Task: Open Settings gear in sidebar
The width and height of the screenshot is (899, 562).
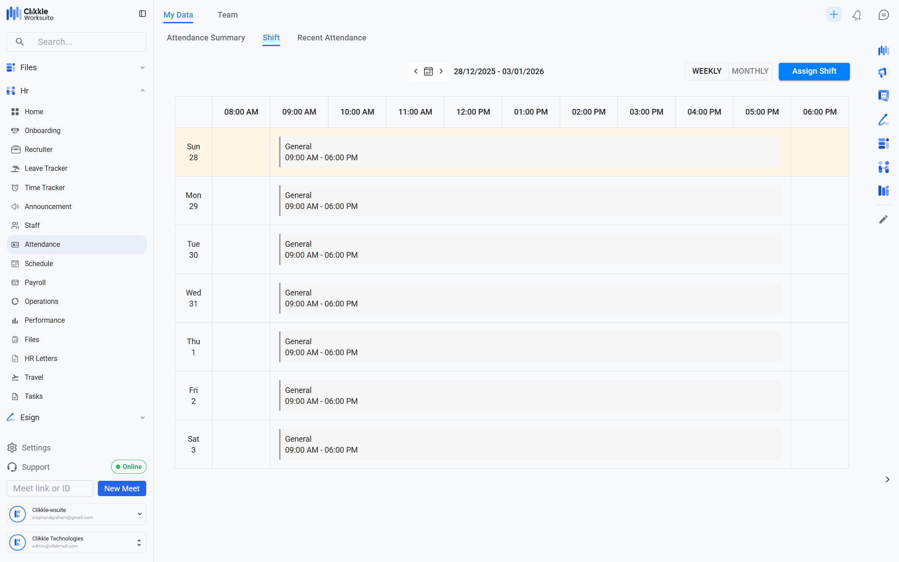Action: coord(12,447)
